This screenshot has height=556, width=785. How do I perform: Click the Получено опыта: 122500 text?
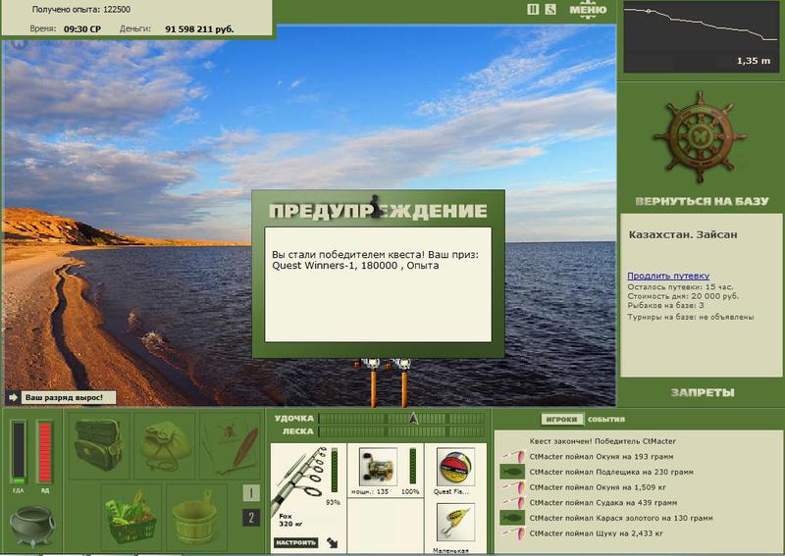[x=81, y=9]
